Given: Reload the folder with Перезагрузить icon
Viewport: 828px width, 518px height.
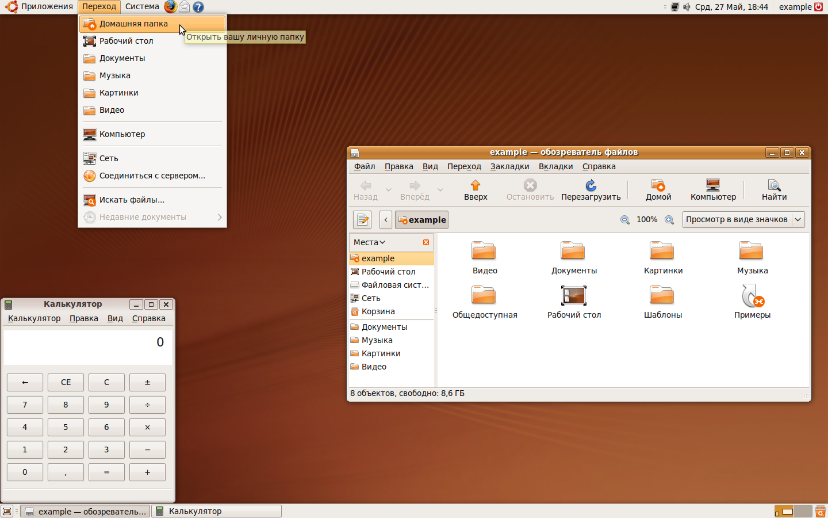Looking at the screenshot, I should [x=591, y=190].
